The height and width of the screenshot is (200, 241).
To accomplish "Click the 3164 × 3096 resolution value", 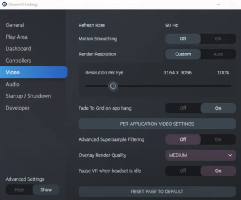I will 178,73.
